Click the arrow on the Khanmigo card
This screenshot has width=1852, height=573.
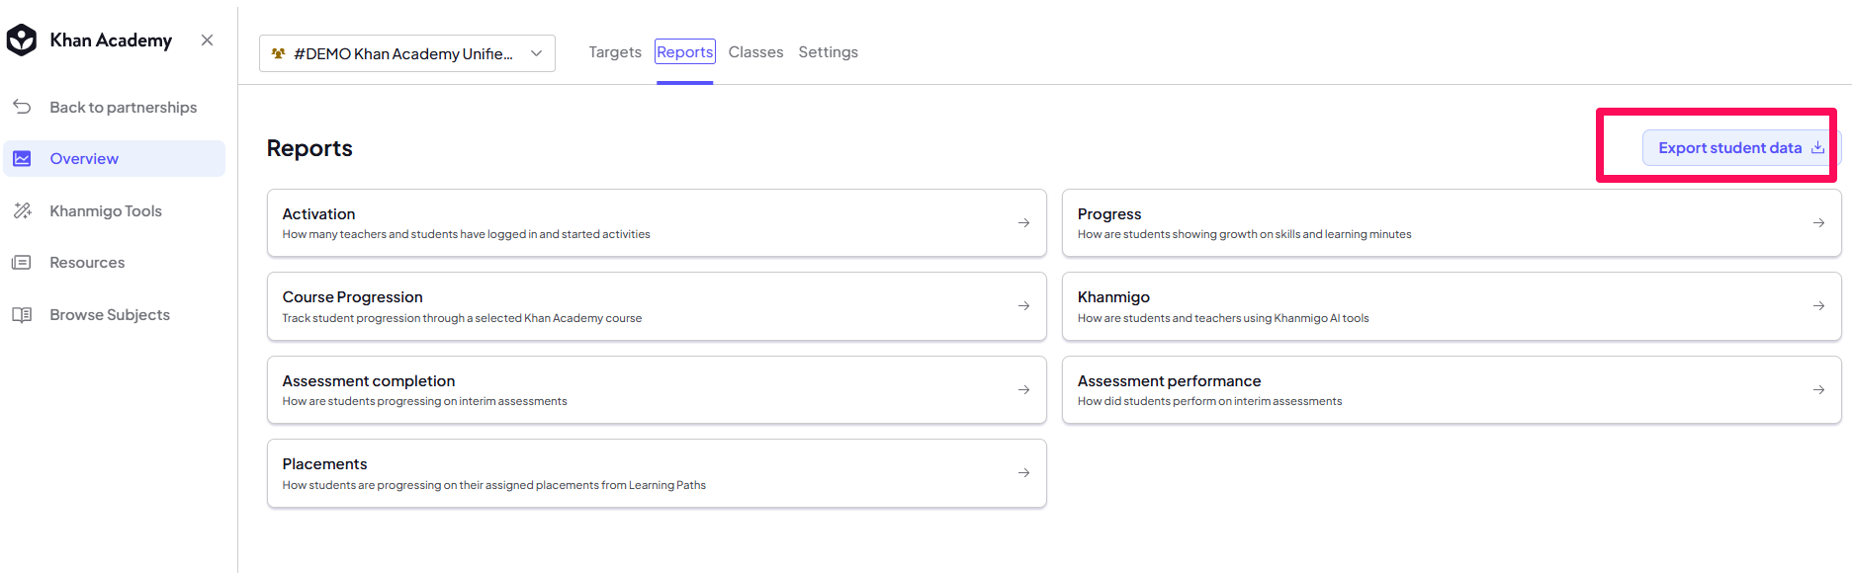1818,306
